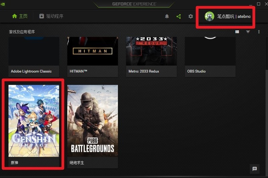Click the 绝地求生 game title label

click(77, 163)
